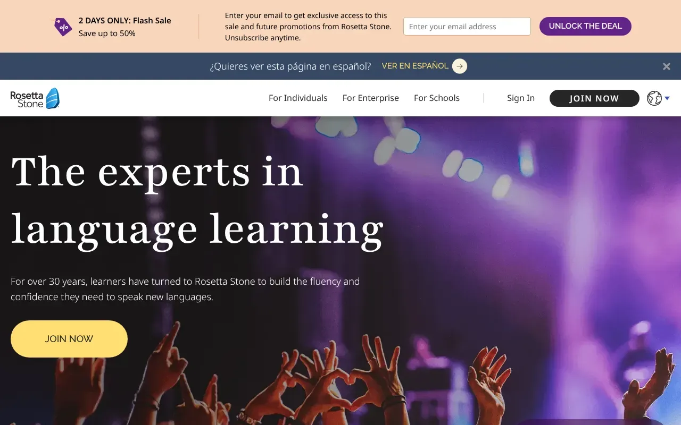Dismiss the Spanish language banner
681x425 pixels.
pyautogui.click(x=666, y=66)
